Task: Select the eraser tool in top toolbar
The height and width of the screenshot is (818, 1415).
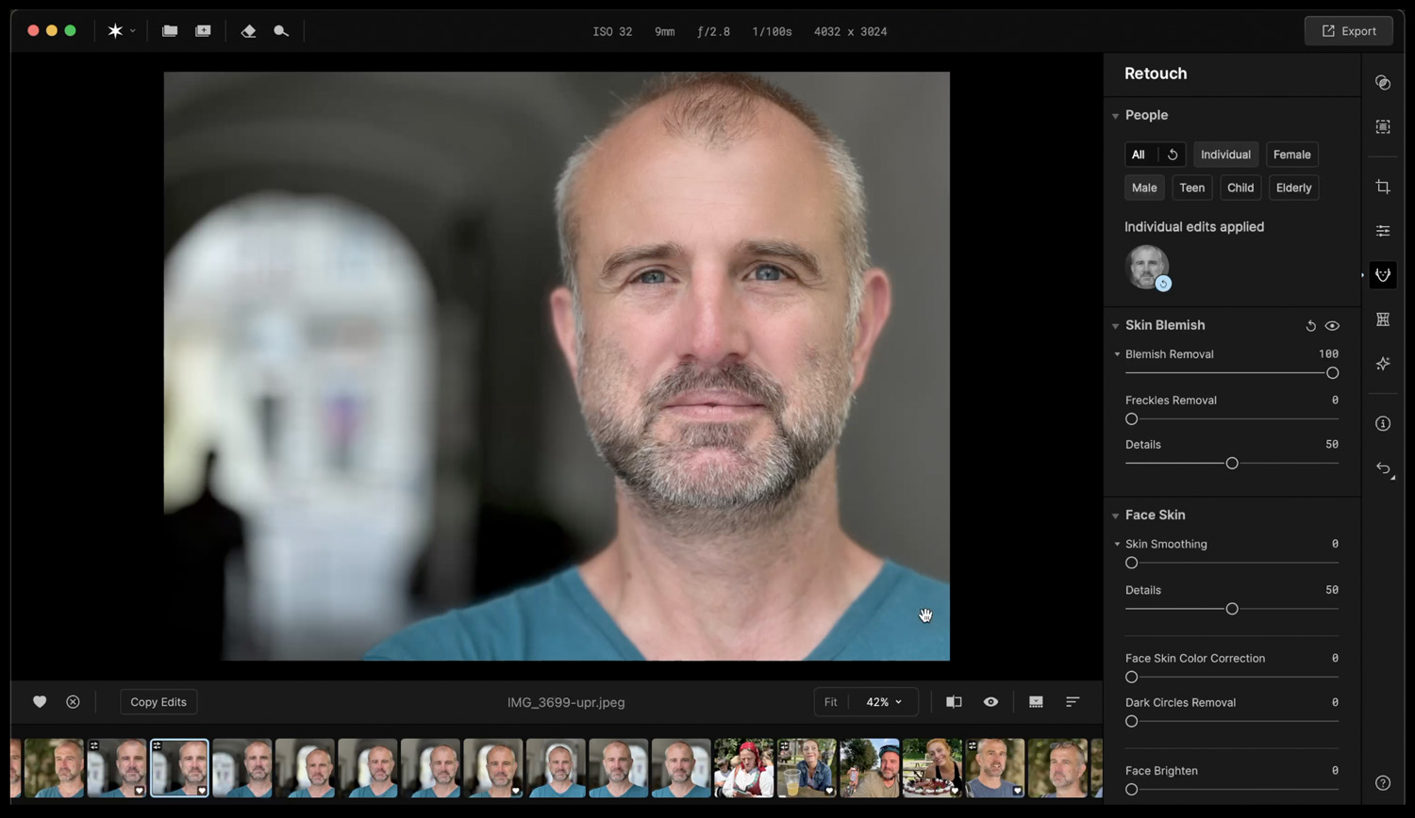Action: click(248, 31)
